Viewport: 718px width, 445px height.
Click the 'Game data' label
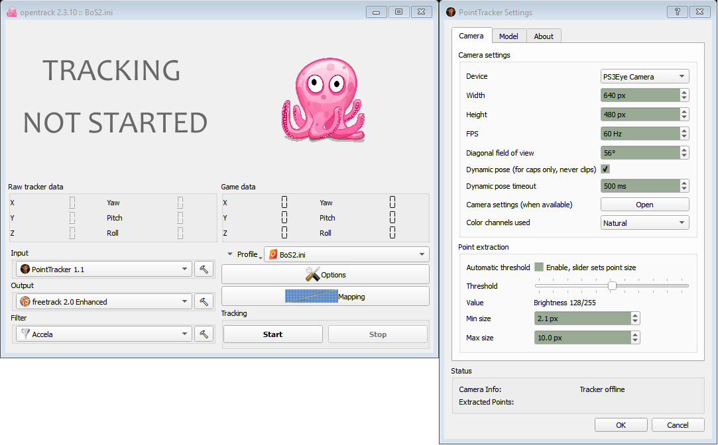238,187
